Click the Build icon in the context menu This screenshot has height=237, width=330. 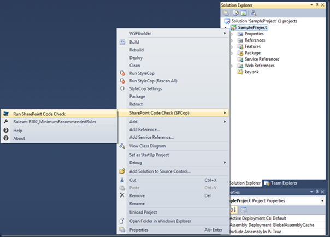[122, 42]
